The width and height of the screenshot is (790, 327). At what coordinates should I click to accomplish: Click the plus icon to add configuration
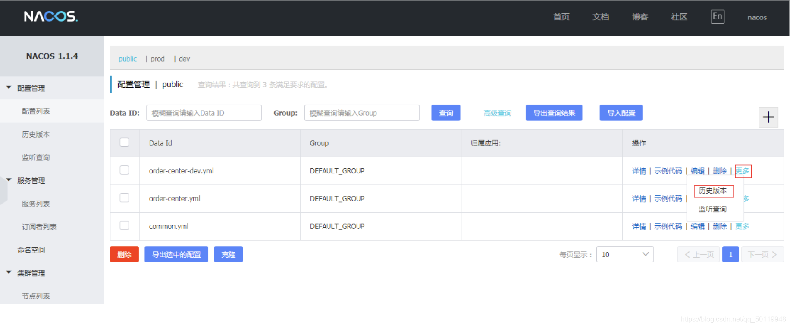(x=768, y=117)
